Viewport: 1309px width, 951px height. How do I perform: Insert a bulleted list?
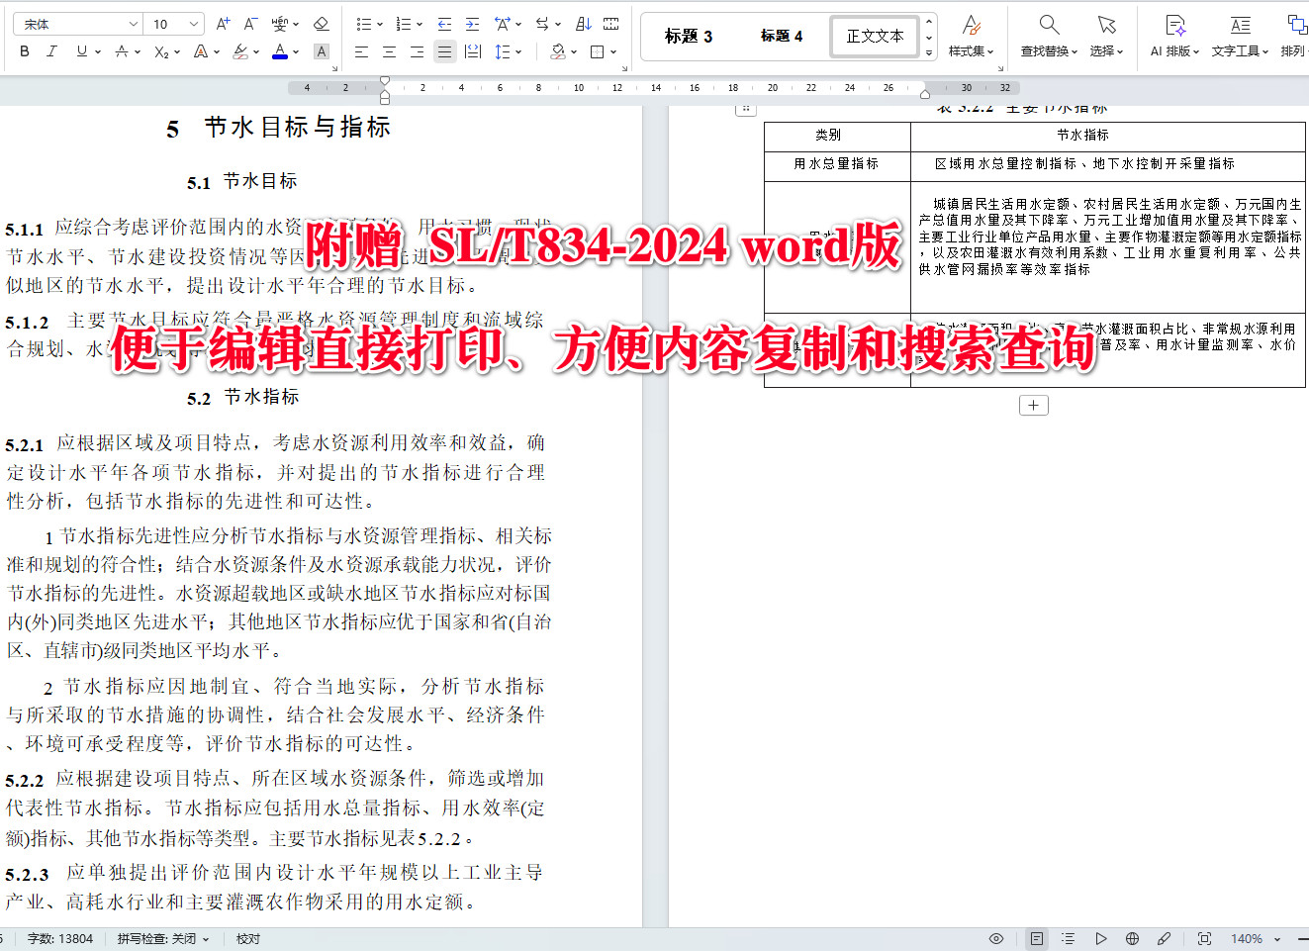[363, 24]
